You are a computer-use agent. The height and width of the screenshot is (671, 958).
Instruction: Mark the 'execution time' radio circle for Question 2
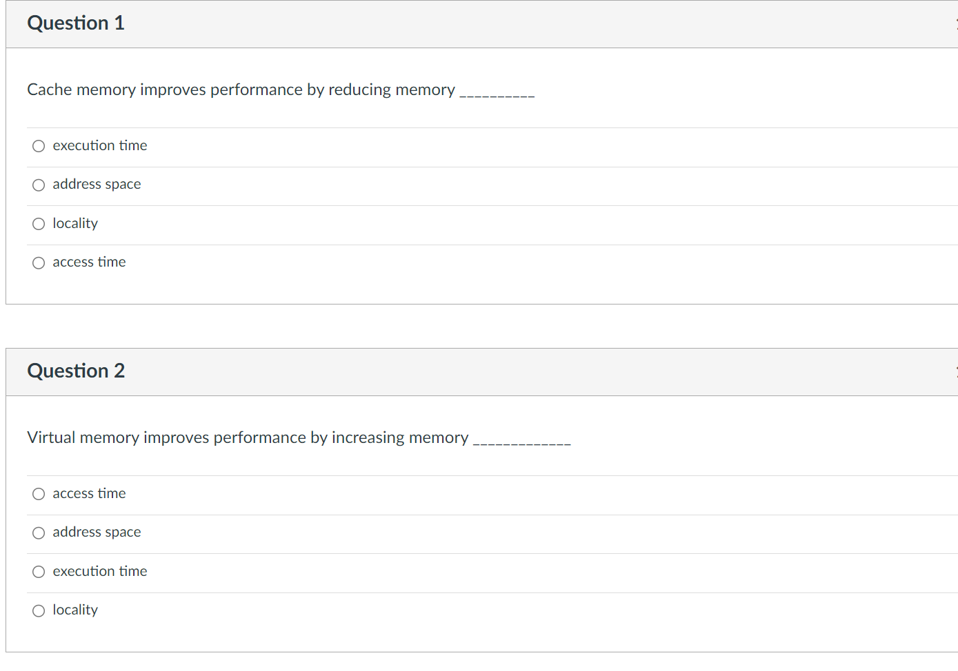pos(39,572)
